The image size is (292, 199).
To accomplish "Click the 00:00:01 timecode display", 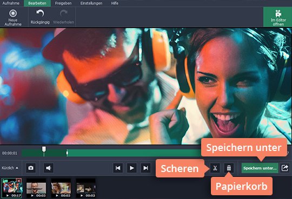I will pos(10,153).
